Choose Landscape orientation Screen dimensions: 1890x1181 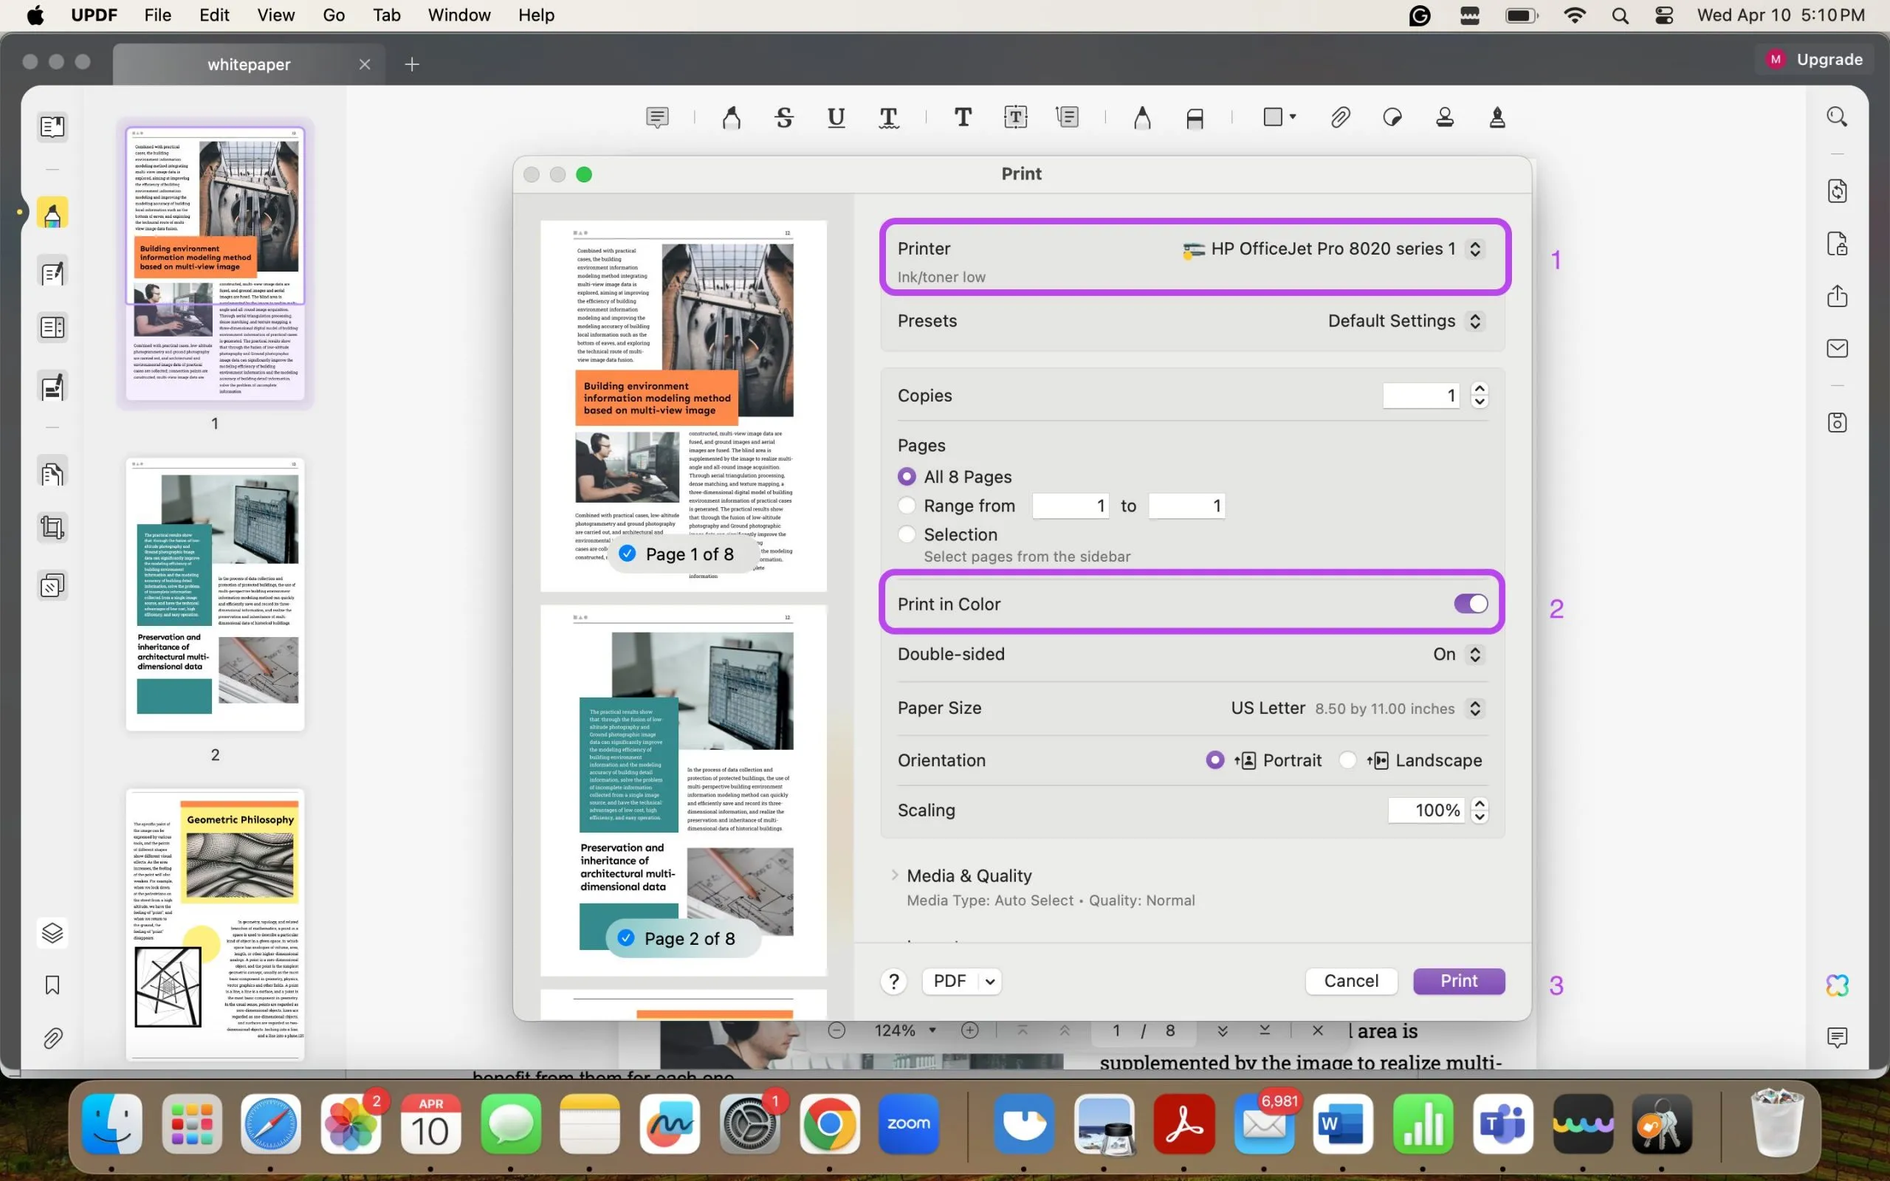[1348, 760]
